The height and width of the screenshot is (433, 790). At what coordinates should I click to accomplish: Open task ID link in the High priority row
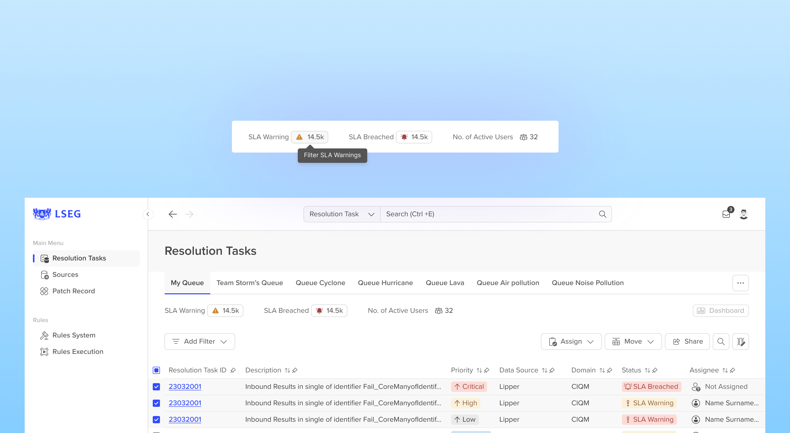pyautogui.click(x=185, y=403)
